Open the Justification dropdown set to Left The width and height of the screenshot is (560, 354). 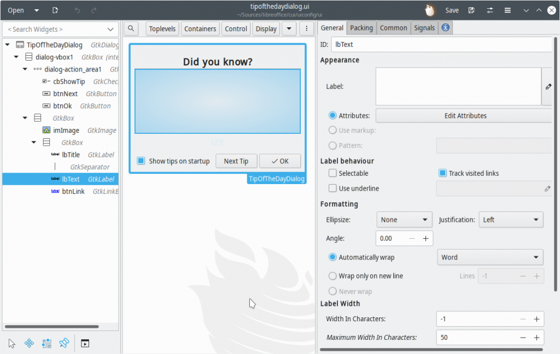pyautogui.click(x=511, y=220)
